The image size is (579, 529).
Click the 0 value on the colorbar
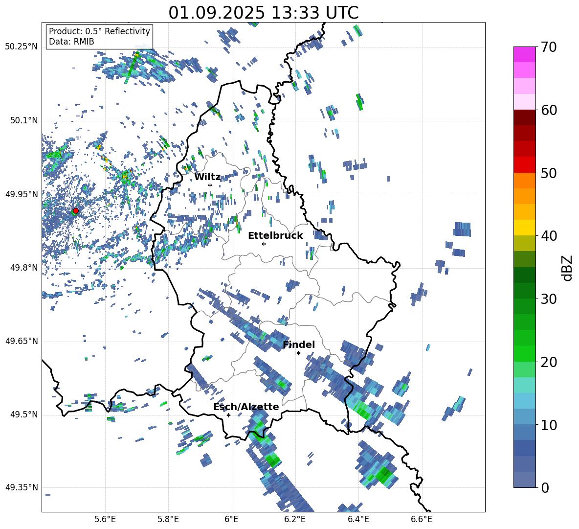coord(545,487)
